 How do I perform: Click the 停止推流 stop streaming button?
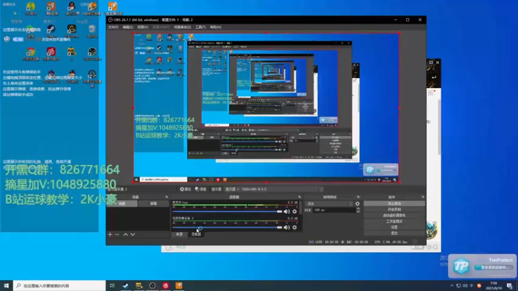[394, 204]
